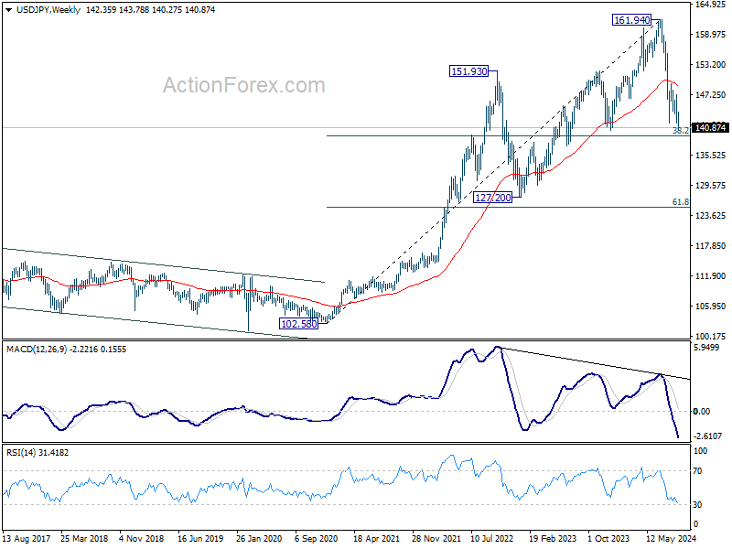Select the 153.200 price axis value

click(x=711, y=64)
